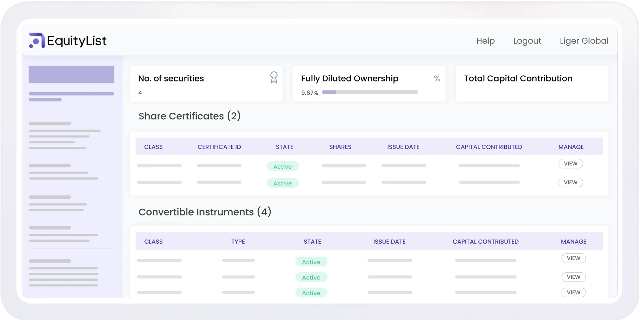Toggle Active state on second share certificate
The width and height of the screenshot is (639, 320).
282,183
